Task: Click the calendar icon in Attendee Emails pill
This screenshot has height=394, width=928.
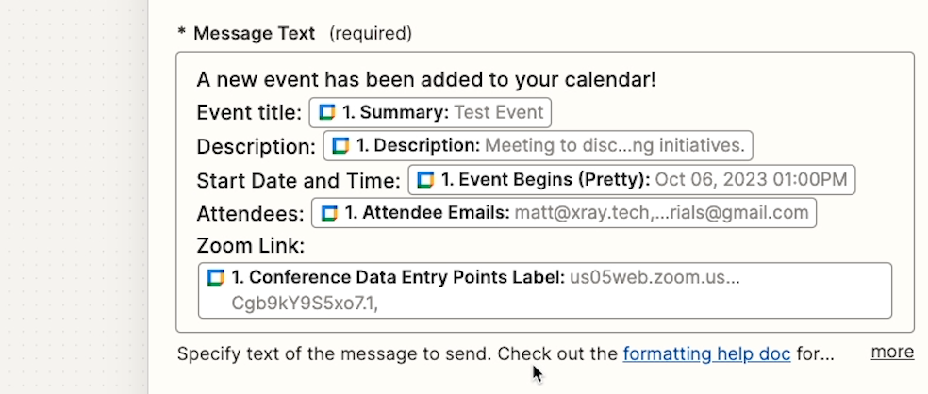Action: coord(330,213)
